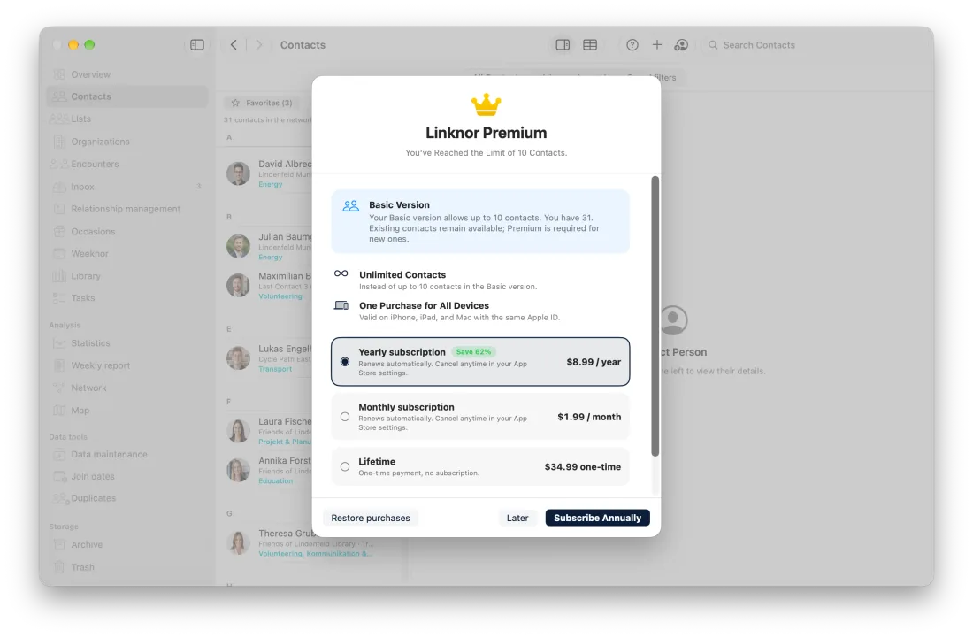973x638 pixels.
Task: Switch to table view icon
Action: (590, 44)
